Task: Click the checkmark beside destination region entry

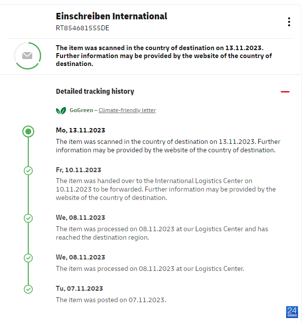Action: [x=28, y=218]
